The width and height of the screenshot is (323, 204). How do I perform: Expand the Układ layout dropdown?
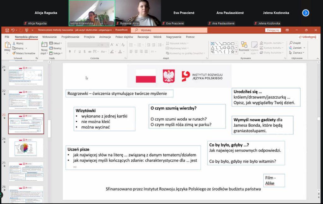(56, 43)
